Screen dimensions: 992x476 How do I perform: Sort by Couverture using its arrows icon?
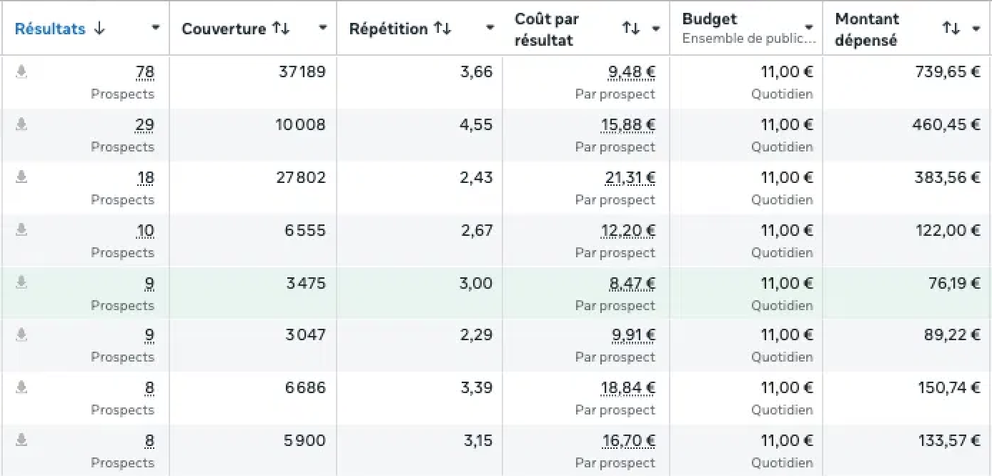tap(280, 29)
